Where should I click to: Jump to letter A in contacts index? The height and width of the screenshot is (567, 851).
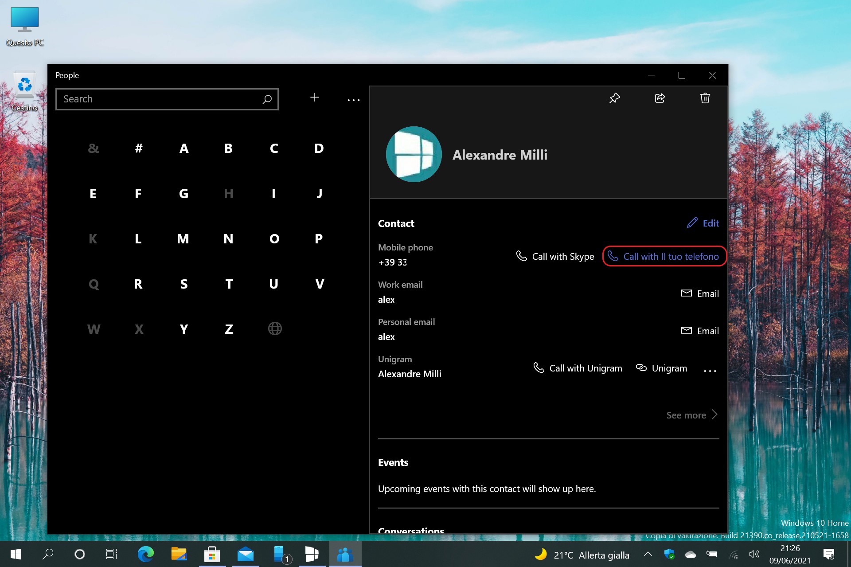[x=184, y=148]
